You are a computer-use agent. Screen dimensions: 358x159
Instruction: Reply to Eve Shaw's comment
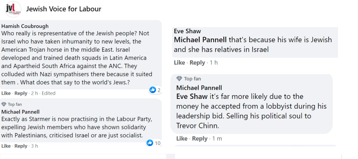(x=197, y=63)
